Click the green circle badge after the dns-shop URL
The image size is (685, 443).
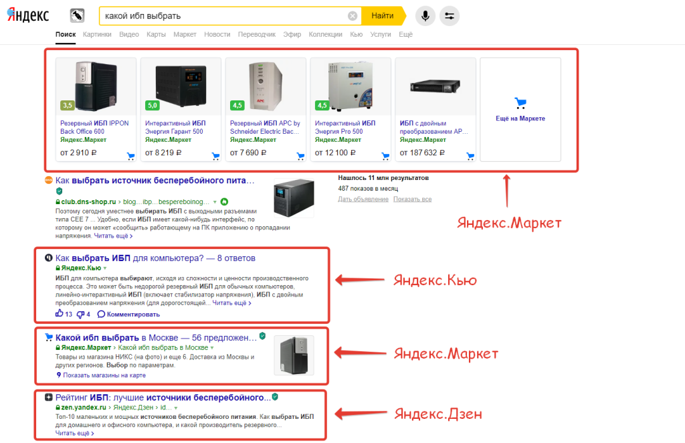click(x=224, y=201)
